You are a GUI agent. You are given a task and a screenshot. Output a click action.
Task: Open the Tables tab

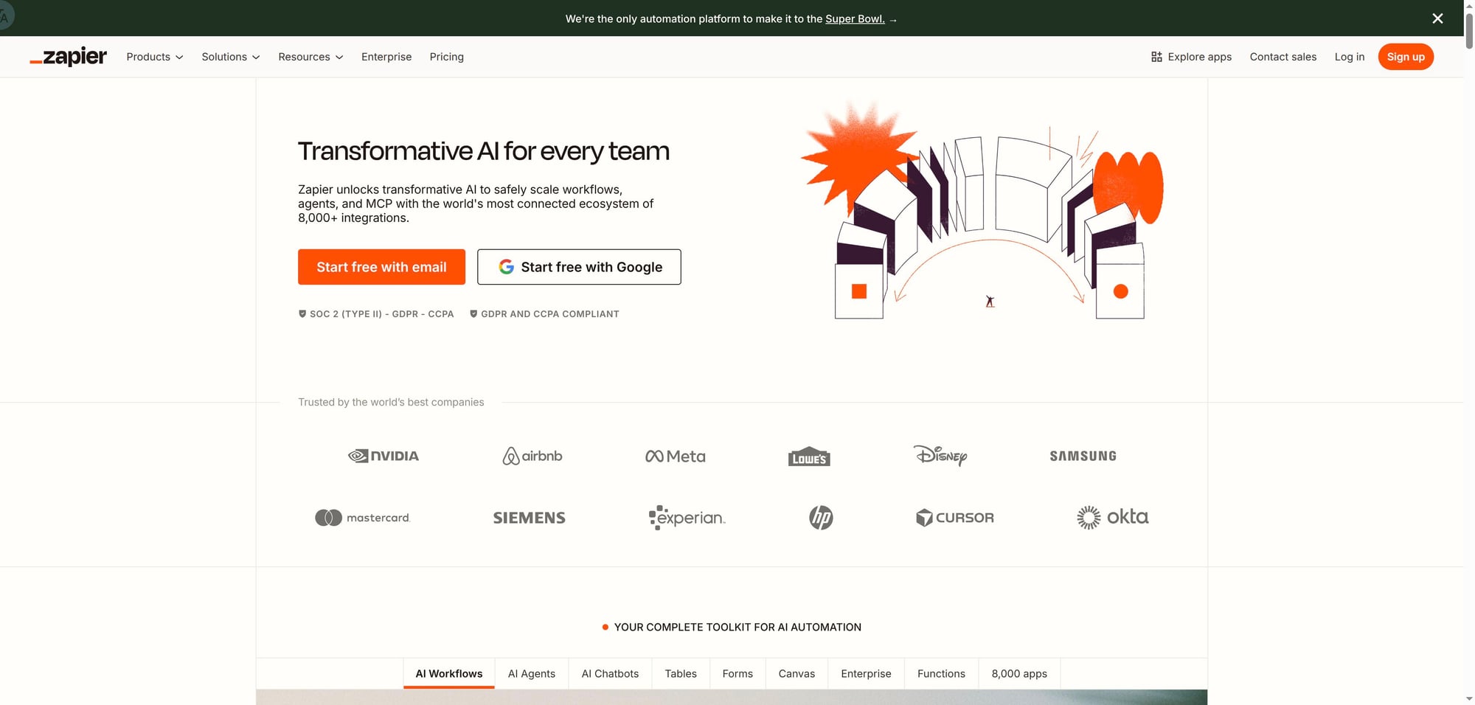(680, 673)
